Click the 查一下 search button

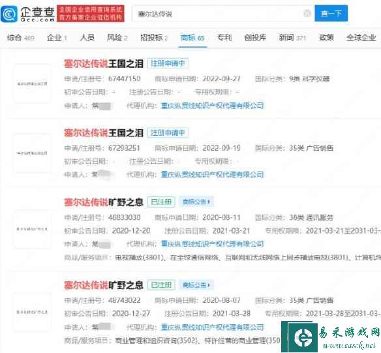331,13
